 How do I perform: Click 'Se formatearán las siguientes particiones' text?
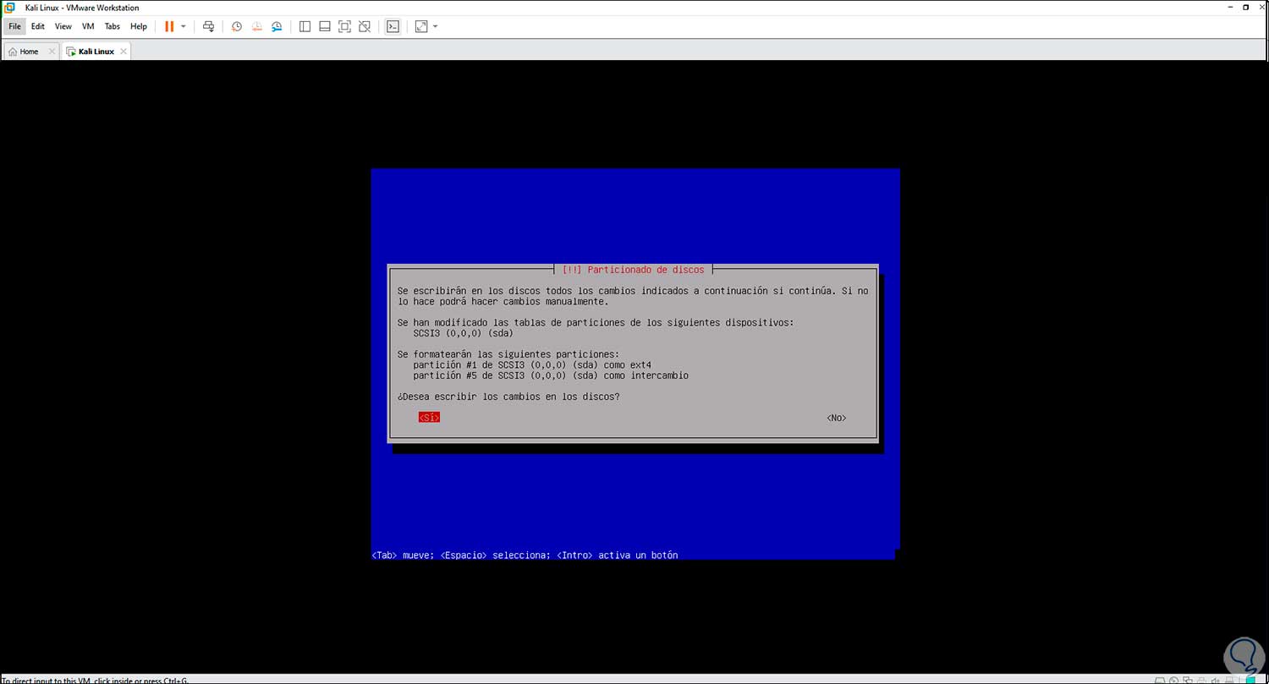(508, 354)
